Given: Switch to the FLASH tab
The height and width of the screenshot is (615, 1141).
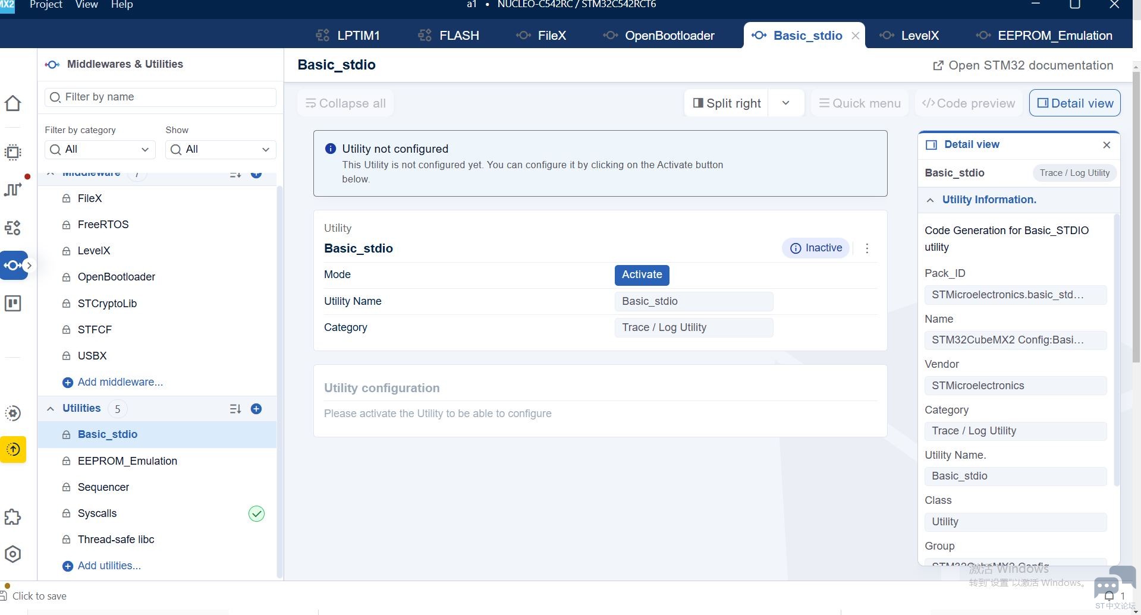Looking at the screenshot, I should 449,36.
